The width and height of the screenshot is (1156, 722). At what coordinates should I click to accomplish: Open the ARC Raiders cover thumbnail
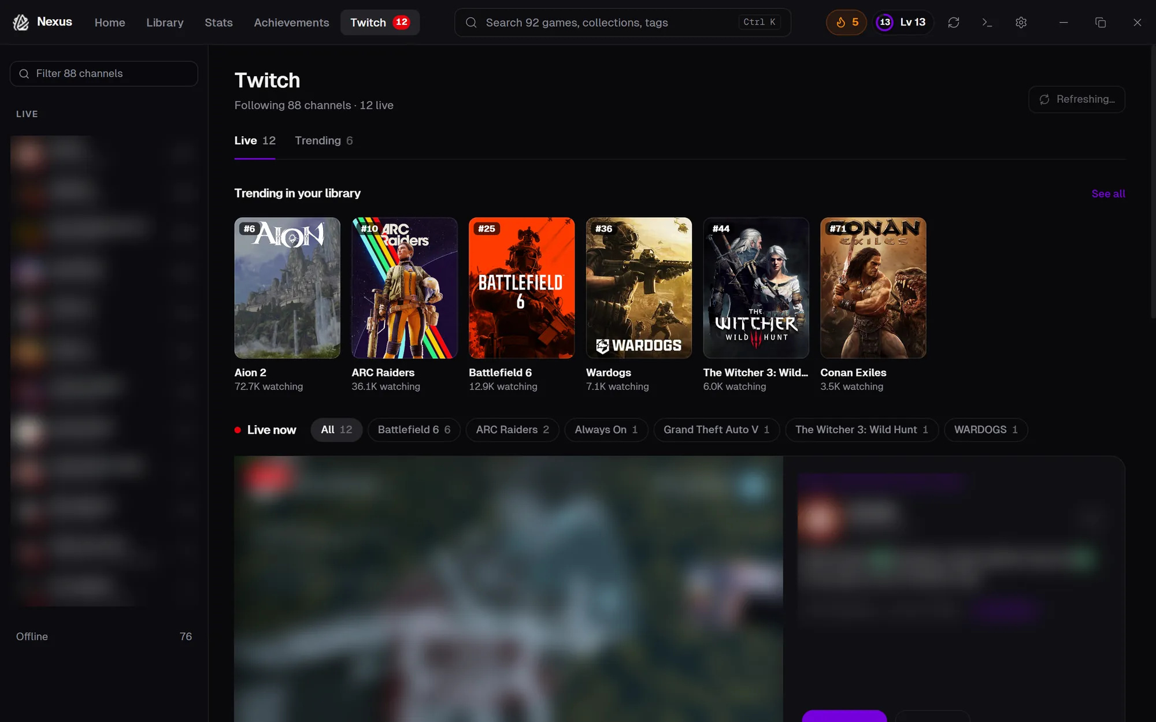(x=405, y=288)
